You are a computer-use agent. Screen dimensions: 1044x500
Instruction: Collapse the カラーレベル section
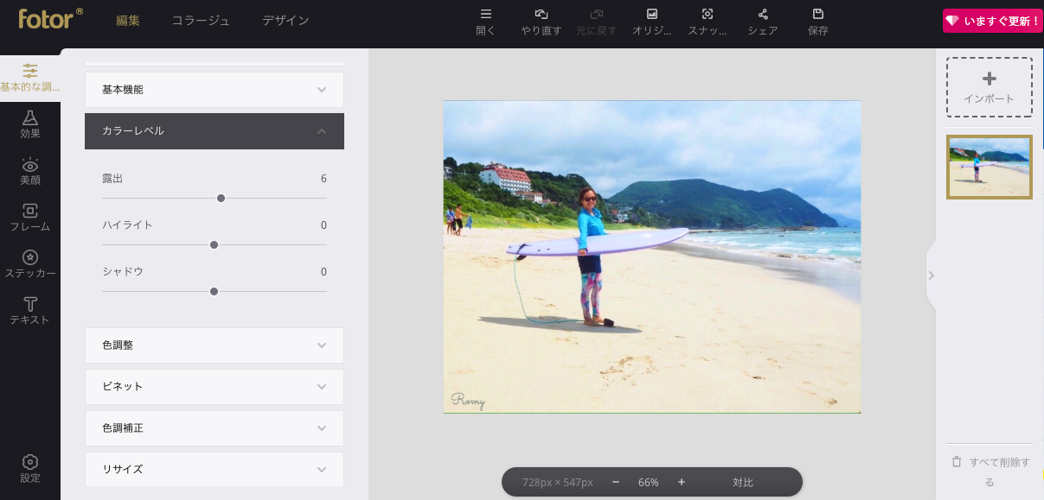pos(215,131)
